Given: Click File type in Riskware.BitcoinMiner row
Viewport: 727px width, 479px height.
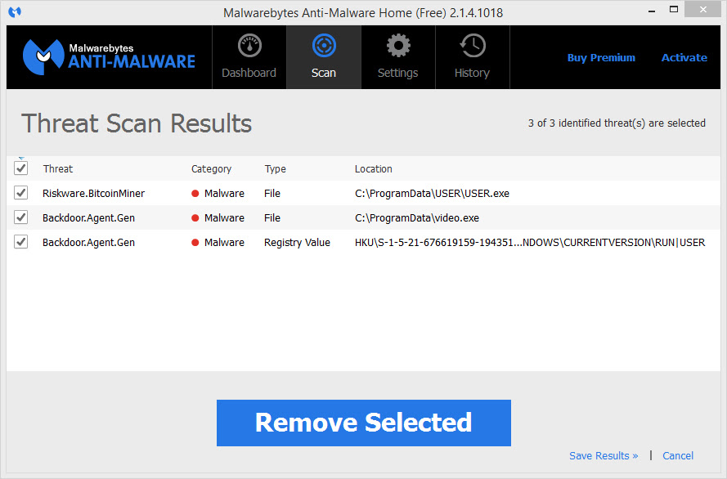Looking at the screenshot, I should [x=272, y=194].
